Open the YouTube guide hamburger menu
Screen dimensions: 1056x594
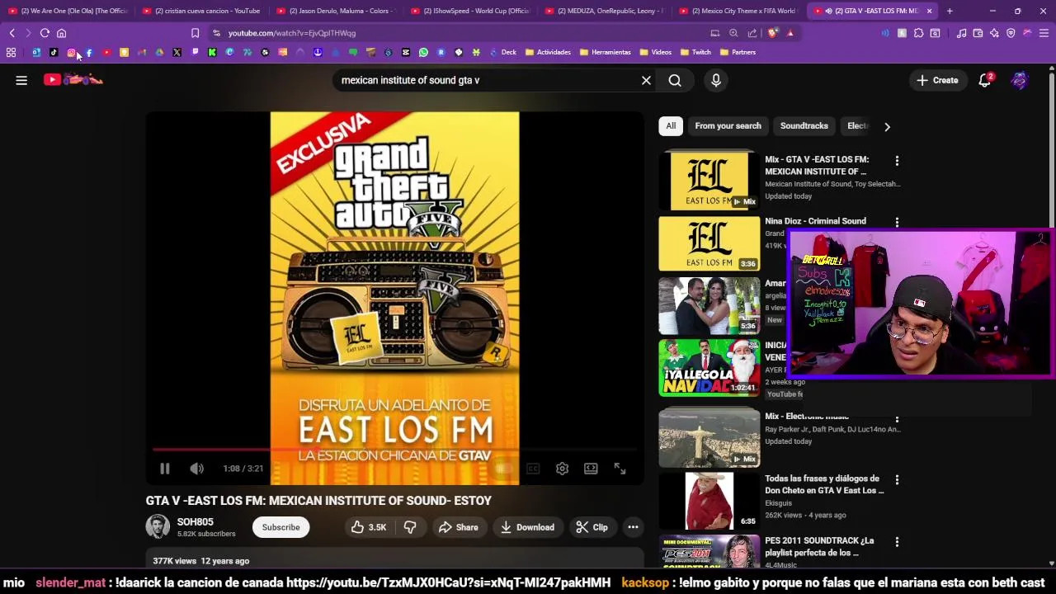pyautogui.click(x=21, y=80)
